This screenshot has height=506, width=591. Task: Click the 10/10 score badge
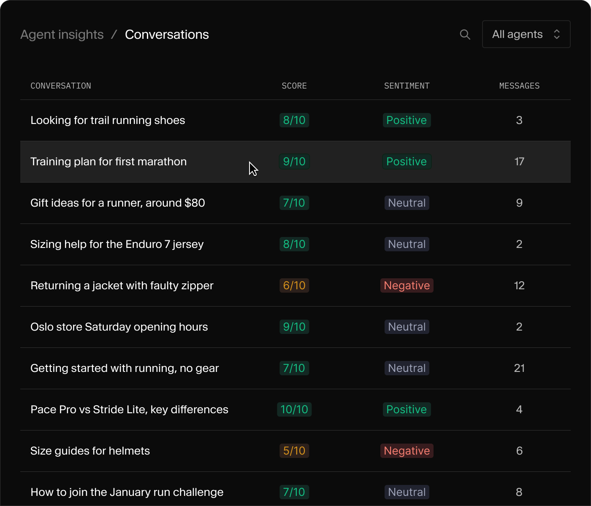294,409
